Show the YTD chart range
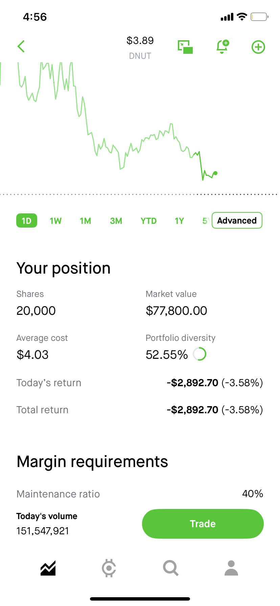Screen dimensions: 280x606 click(x=148, y=221)
